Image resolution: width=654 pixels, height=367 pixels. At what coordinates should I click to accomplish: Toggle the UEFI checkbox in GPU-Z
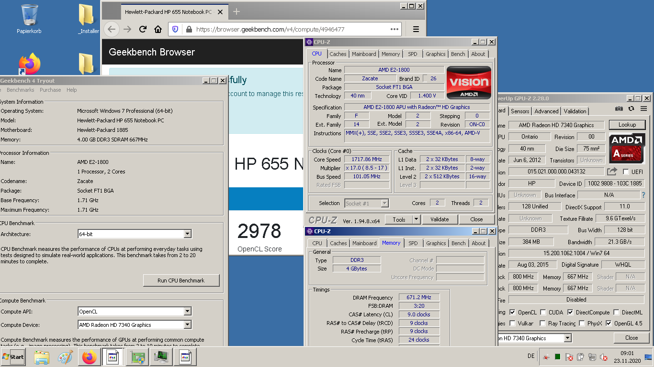(x=626, y=172)
